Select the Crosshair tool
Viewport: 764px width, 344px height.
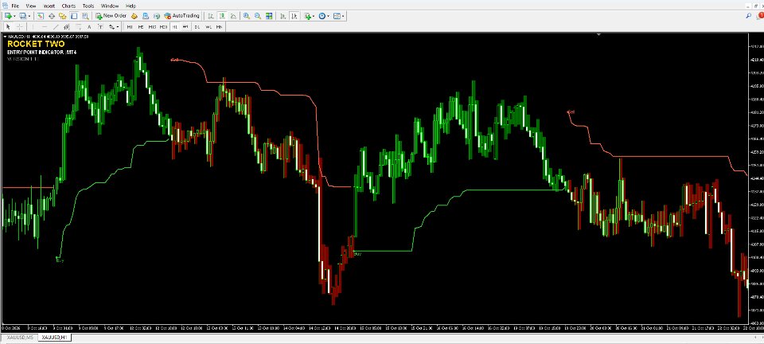pyautogui.click(x=19, y=27)
